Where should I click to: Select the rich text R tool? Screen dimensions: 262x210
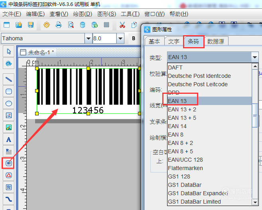[9, 151]
